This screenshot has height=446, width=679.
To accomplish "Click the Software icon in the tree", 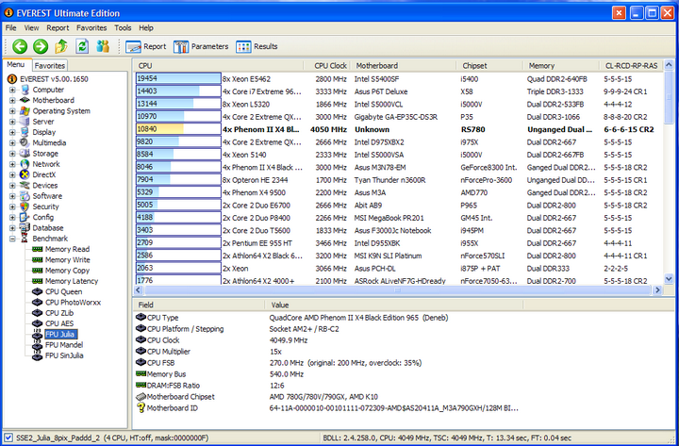I will click(25, 196).
